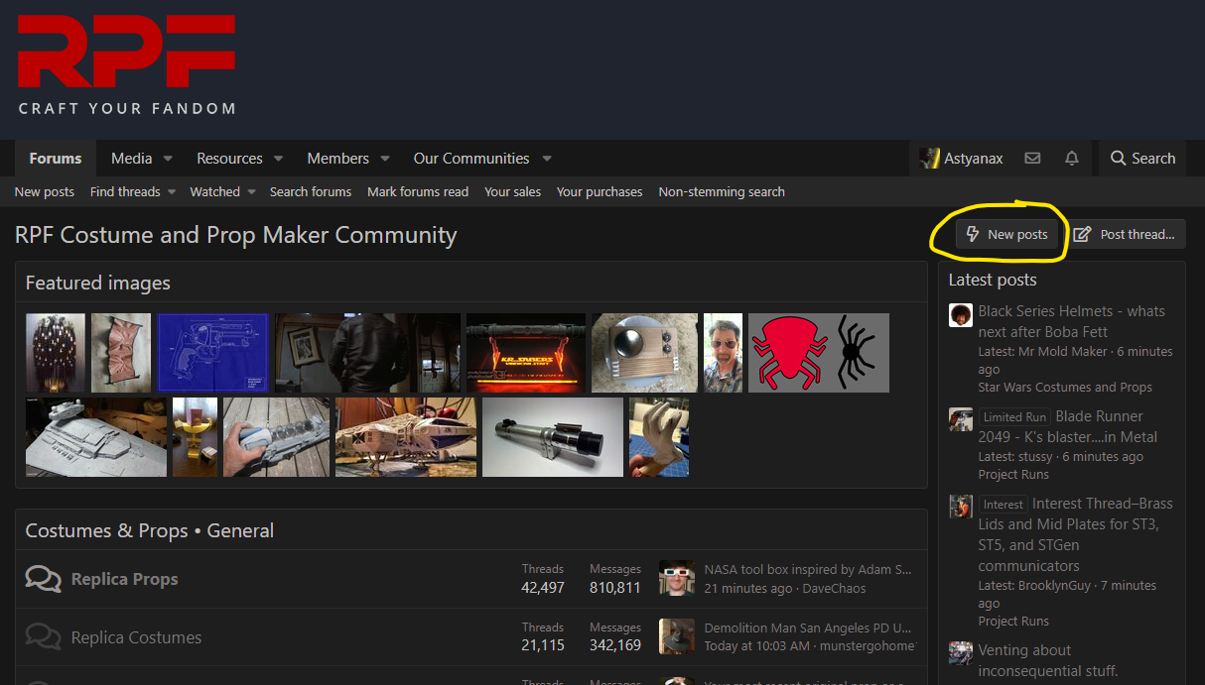Open the Forums tab
1205x685 pixels.
click(x=56, y=159)
